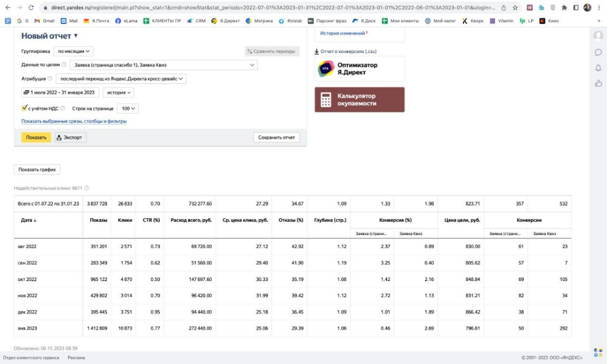Click the Показать график button
Screen dimensions: 607x364
[x=37, y=170]
